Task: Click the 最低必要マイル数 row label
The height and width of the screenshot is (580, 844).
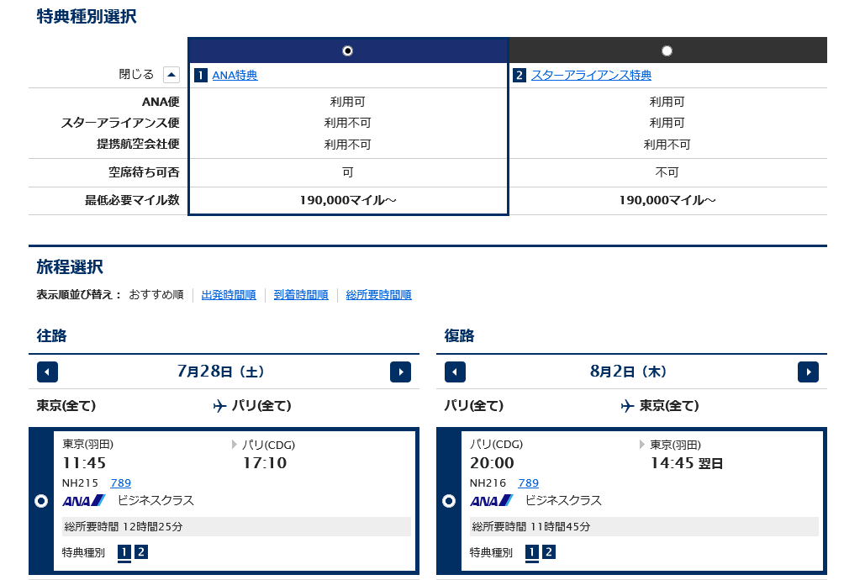Action: click(x=132, y=200)
